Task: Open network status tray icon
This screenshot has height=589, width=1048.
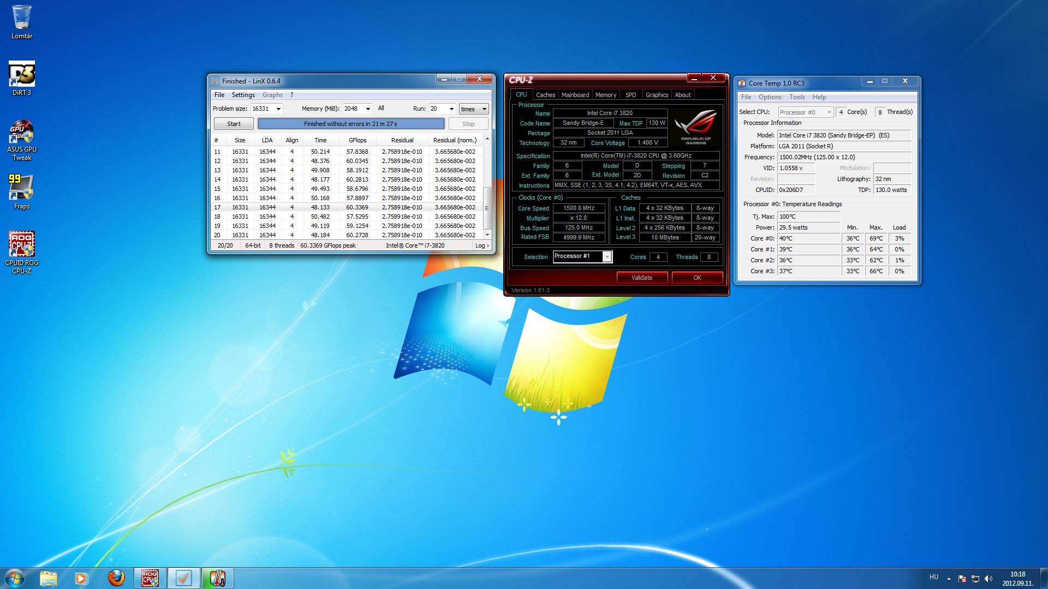Action: tap(975, 579)
